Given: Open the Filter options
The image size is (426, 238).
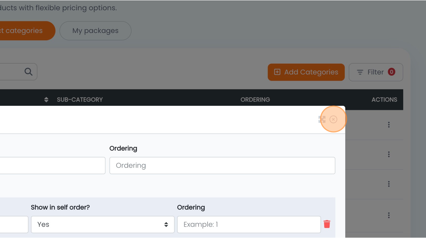Looking at the screenshot, I should click(375, 72).
